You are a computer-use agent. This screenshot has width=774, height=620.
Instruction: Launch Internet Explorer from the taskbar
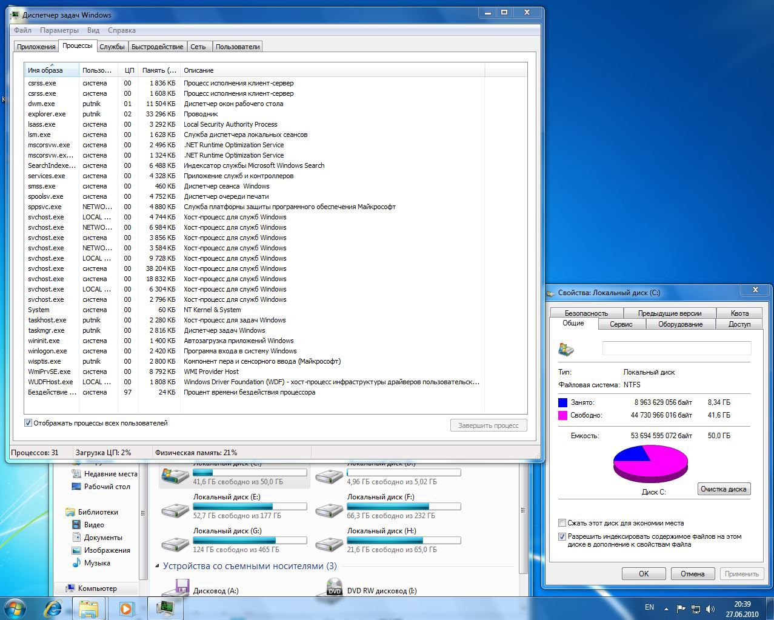pyautogui.click(x=53, y=607)
